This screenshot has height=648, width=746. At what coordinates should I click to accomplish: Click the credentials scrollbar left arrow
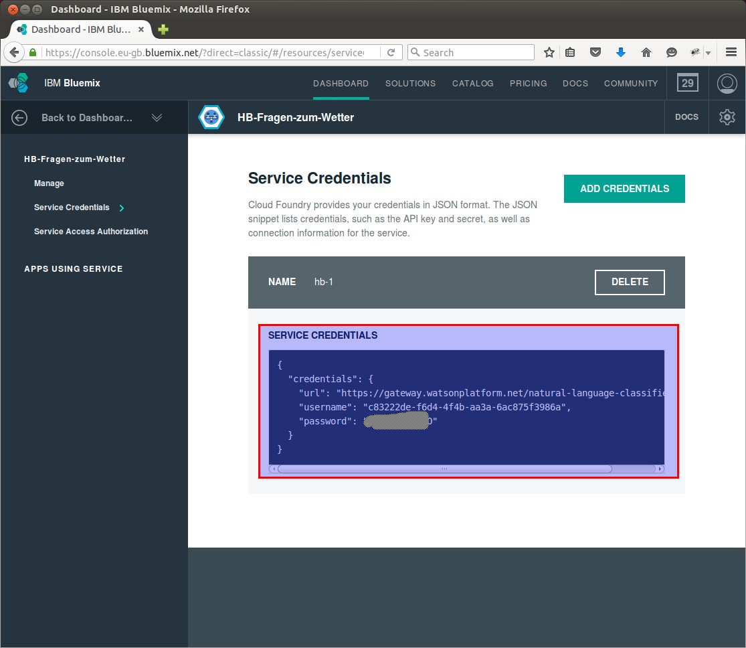[273, 469]
